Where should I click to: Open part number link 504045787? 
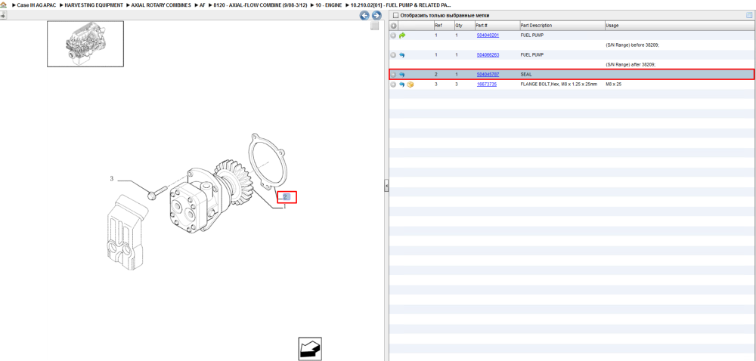coord(488,75)
